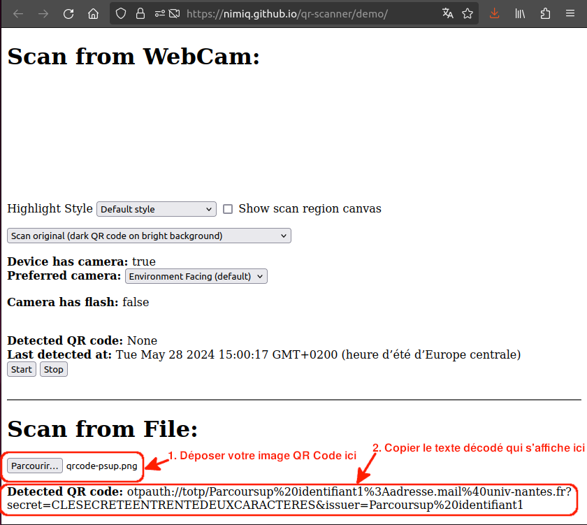Go to the browser home page
Image resolution: width=587 pixels, height=525 pixels.
pyautogui.click(x=93, y=14)
